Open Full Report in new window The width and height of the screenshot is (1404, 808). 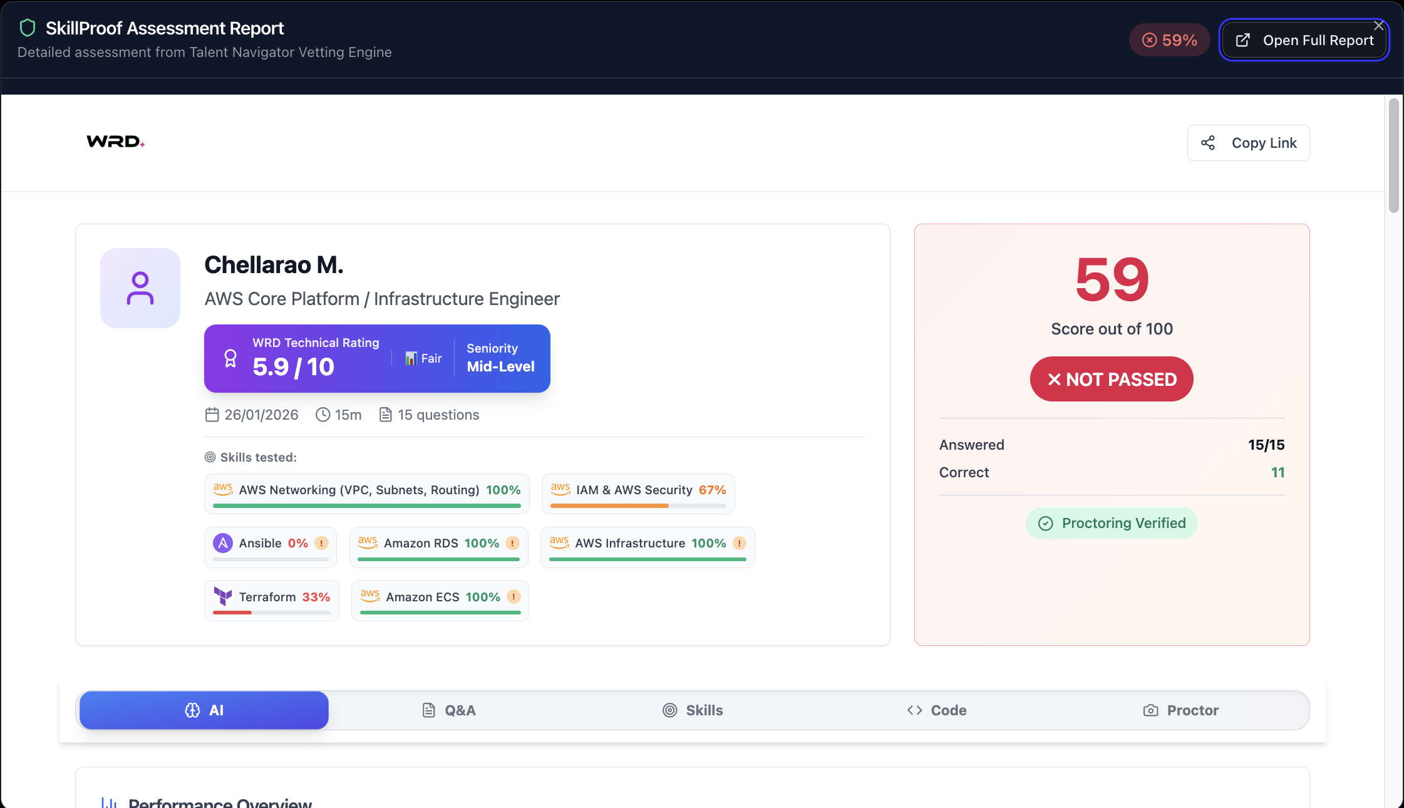tap(1304, 40)
